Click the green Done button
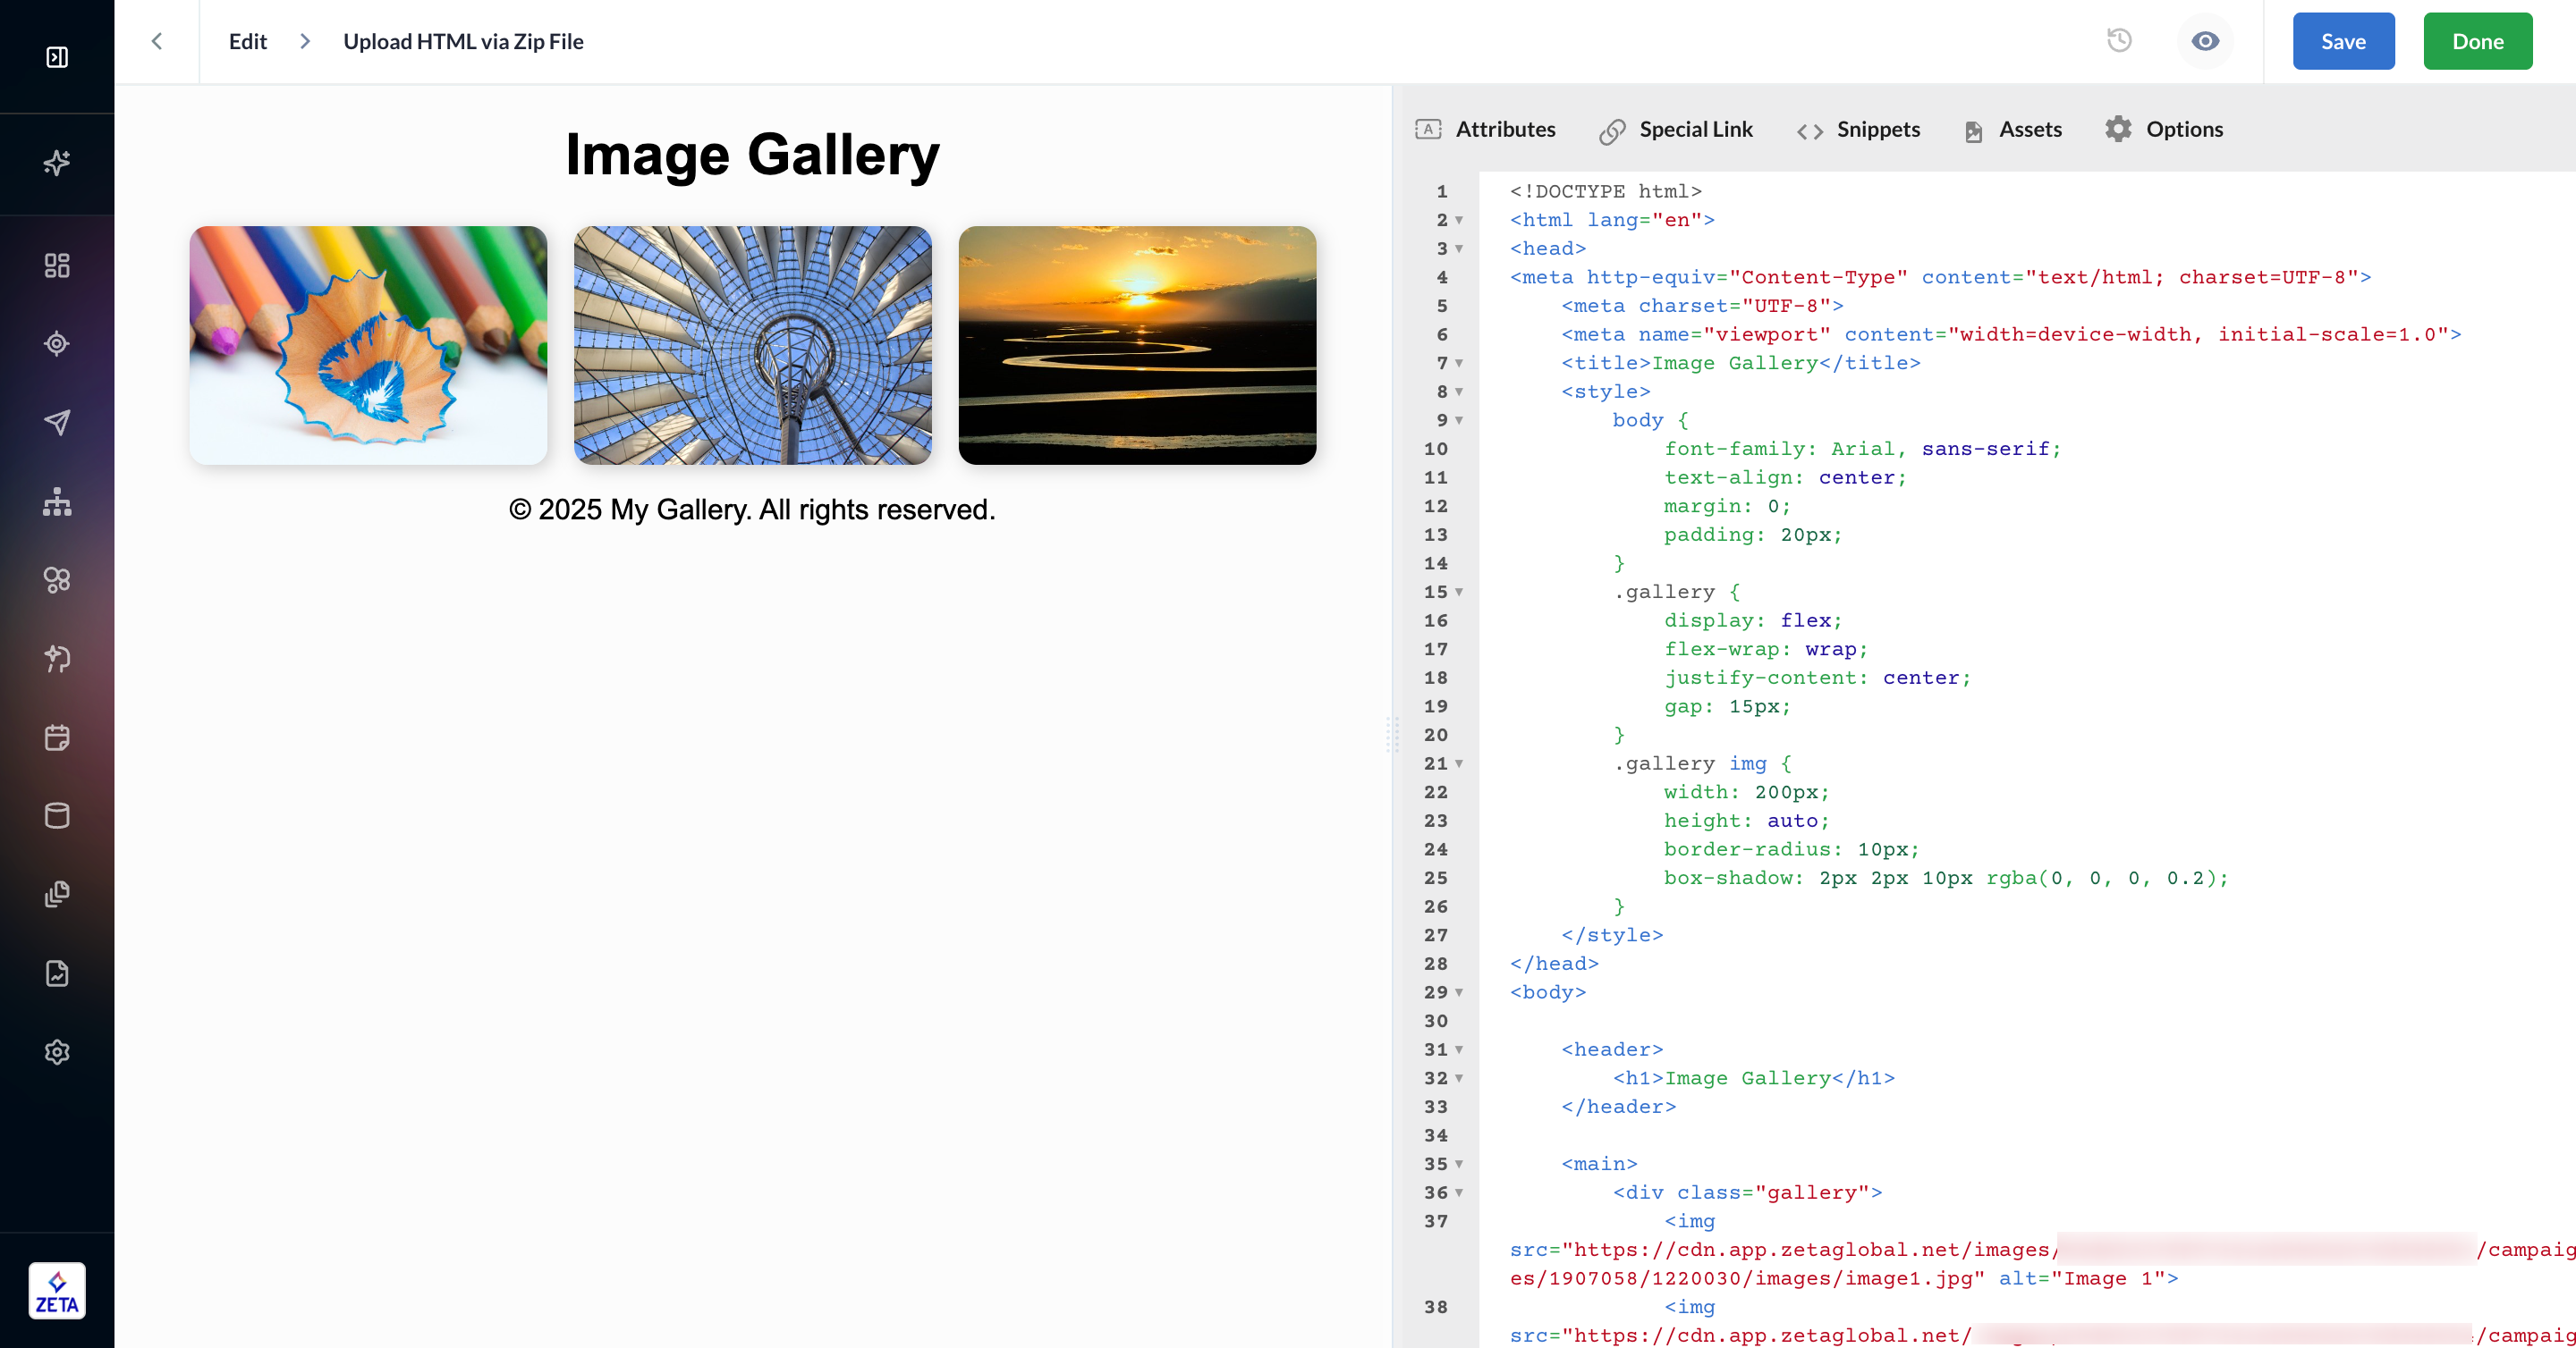 click(2477, 41)
